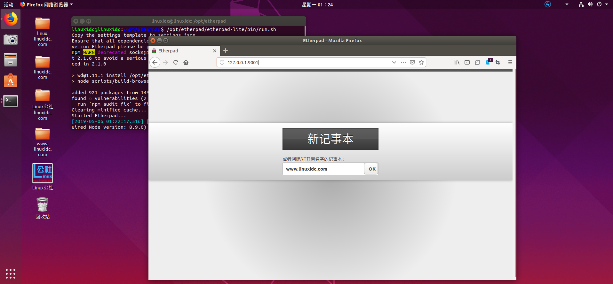
Task: Expand system menu arrow at top right
Action: pyautogui.click(x=607, y=4)
